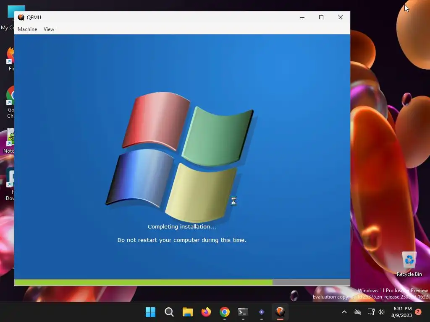Open the notification badge showing 2
430x322 pixels.
(x=418, y=312)
